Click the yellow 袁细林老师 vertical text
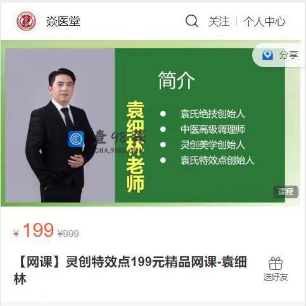Image resolution: width=306 pixels, height=306 pixels. [136, 147]
